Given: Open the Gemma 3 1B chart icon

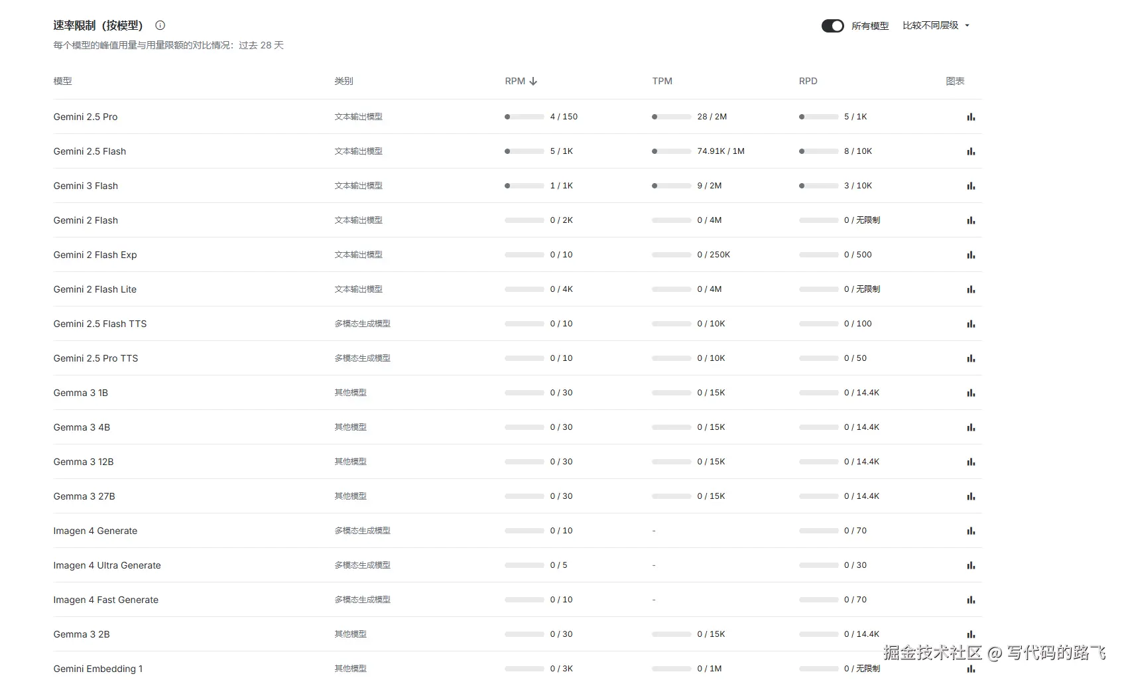Looking at the screenshot, I should [x=971, y=393].
